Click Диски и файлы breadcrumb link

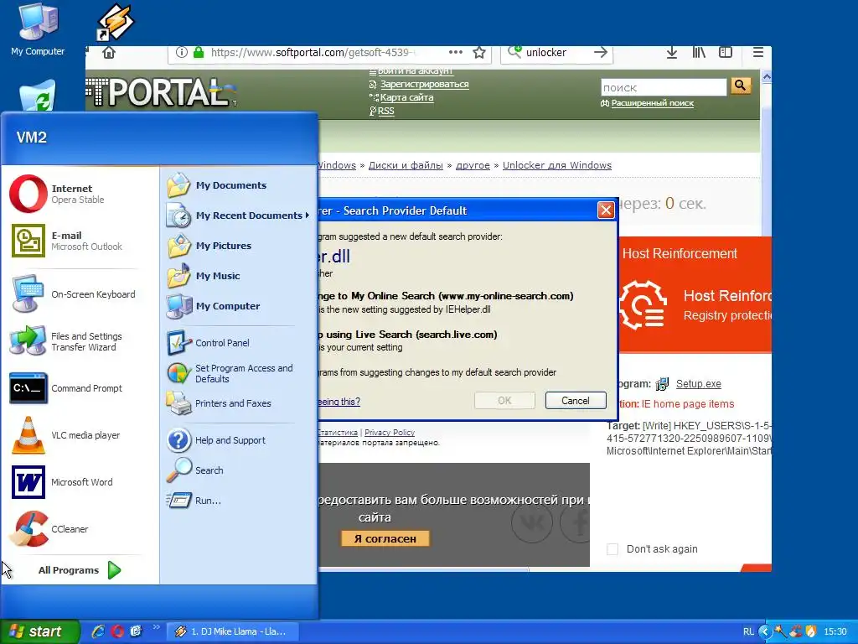point(406,165)
